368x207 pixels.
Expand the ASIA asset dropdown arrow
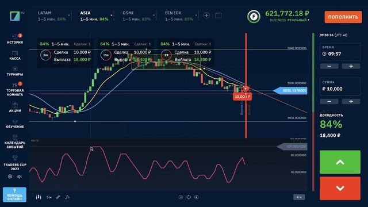tap(112, 16)
